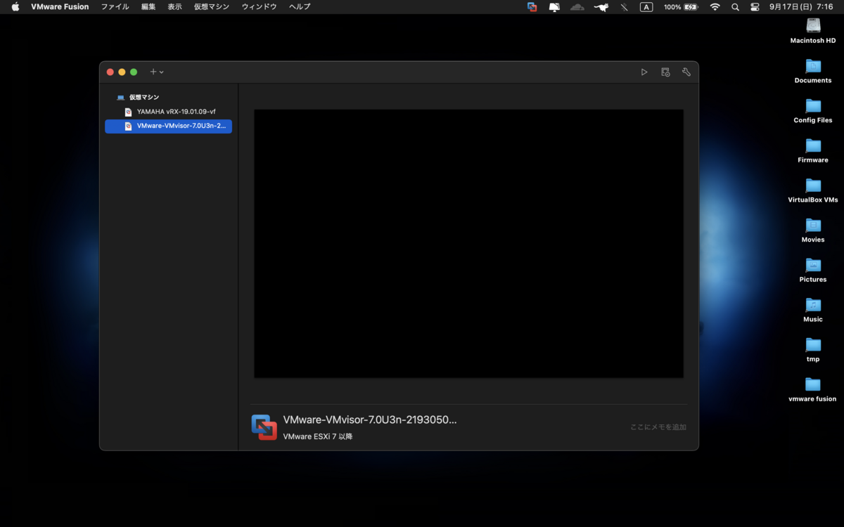Open the 編集 menu
Viewport: 844px width, 527px height.
(x=148, y=7)
